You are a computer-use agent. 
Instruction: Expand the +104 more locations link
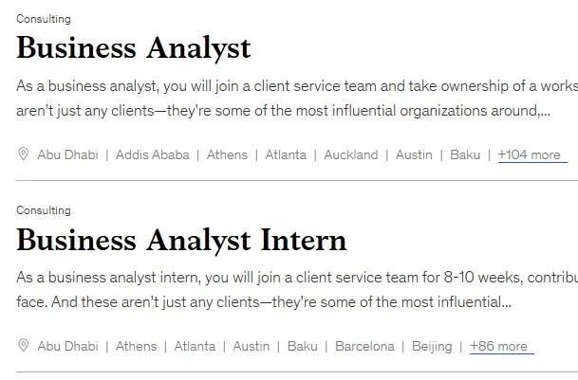pyautogui.click(x=530, y=155)
